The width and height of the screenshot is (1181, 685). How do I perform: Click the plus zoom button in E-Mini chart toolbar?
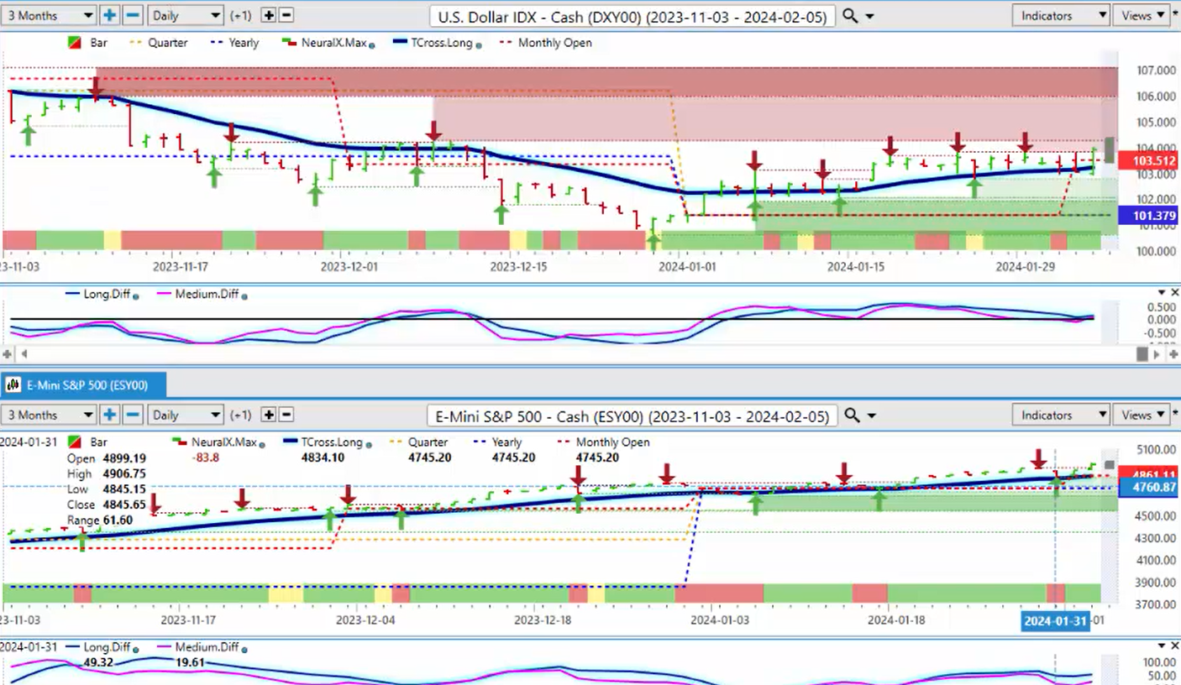pos(110,415)
